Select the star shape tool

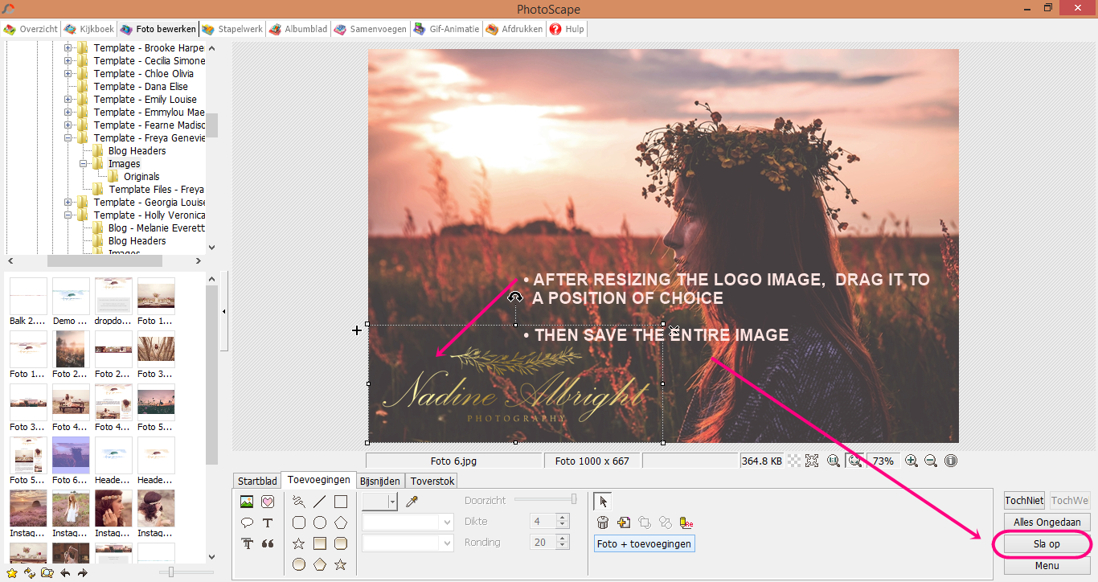pos(298,543)
